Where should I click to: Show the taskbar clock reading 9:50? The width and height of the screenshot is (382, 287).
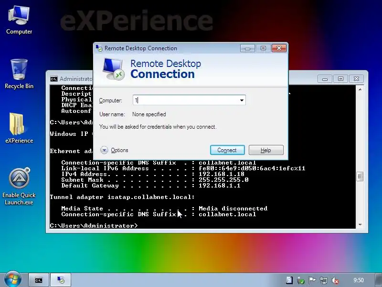(359, 280)
